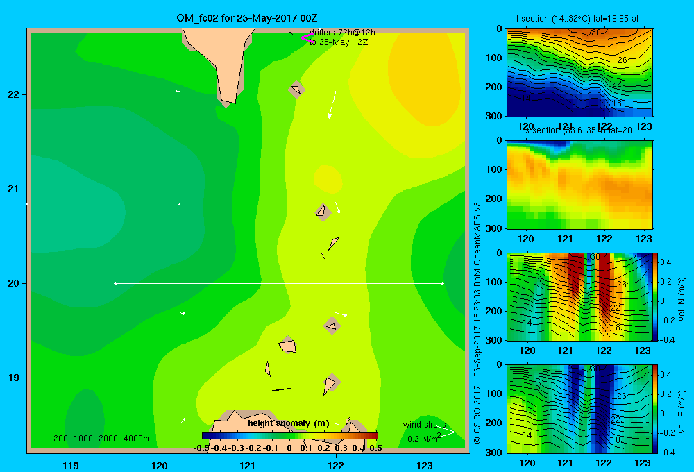The width and height of the screenshot is (694, 472).
Task: Click the "200" depth contour legend entry
Action: coord(60,439)
